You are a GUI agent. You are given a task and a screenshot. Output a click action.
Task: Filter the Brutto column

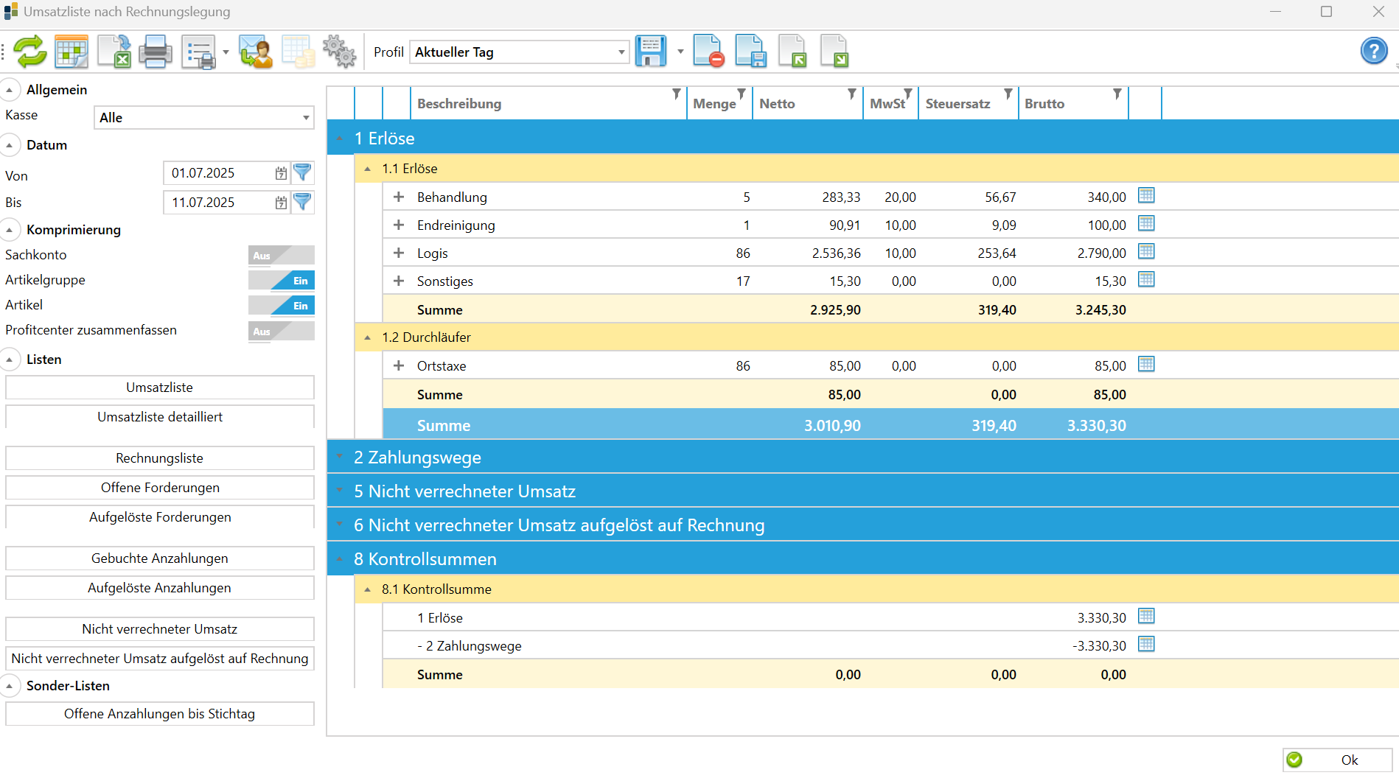tap(1117, 94)
